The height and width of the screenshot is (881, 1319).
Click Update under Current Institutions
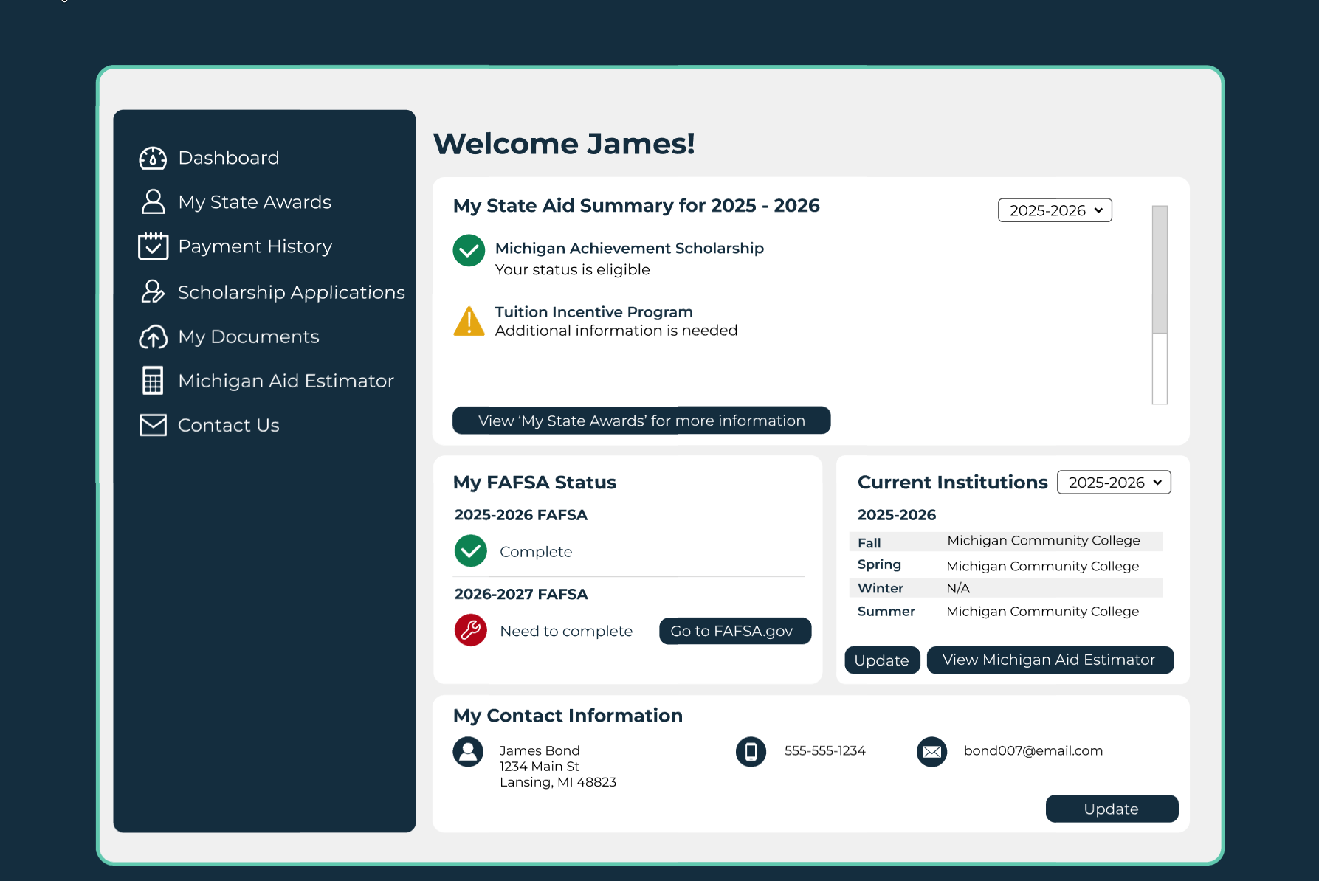pos(882,660)
